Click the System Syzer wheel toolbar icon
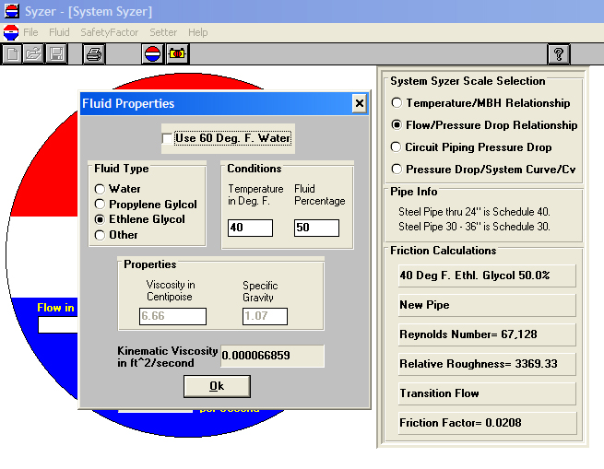 pyautogui.click(x=152, y=54)
